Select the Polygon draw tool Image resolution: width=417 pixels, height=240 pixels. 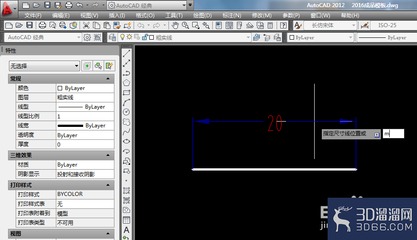(x=126, y=83)
